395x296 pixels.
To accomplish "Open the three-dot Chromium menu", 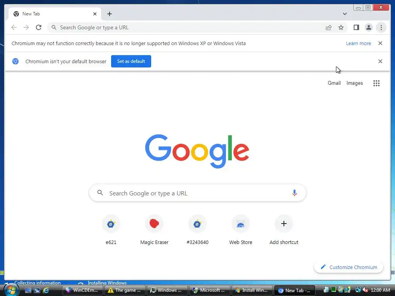I will (381, 27).
